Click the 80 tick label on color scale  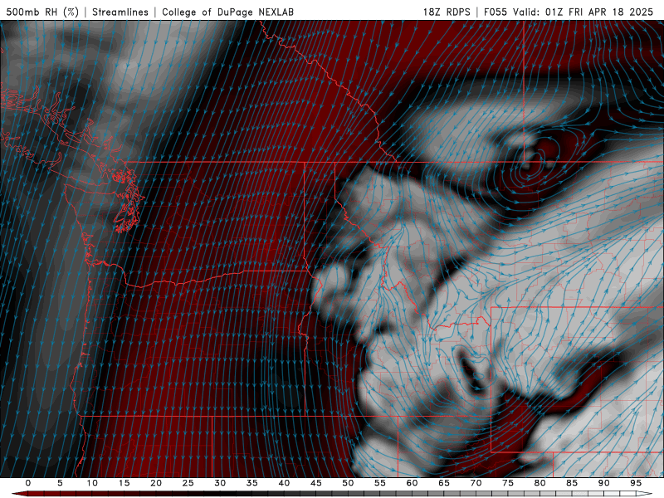pos(539,483)
